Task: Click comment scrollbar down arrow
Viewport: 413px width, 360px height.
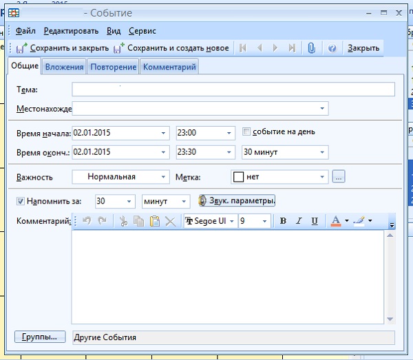Action: 390,319
